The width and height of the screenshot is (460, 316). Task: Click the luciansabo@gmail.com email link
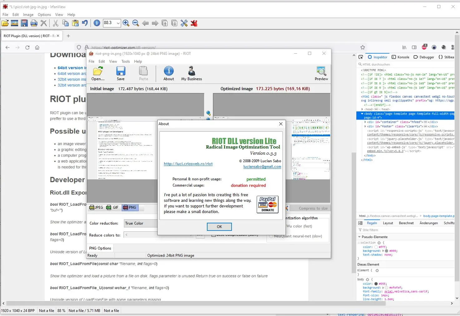tap(262, 167)
